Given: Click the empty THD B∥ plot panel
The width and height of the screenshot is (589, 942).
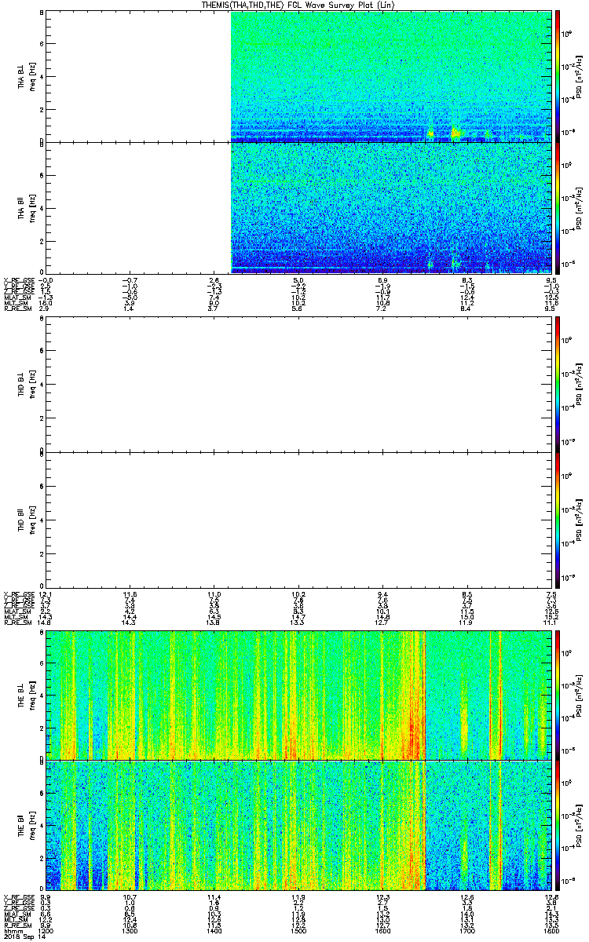Looking at the screenshot, I should pos(298,519).
